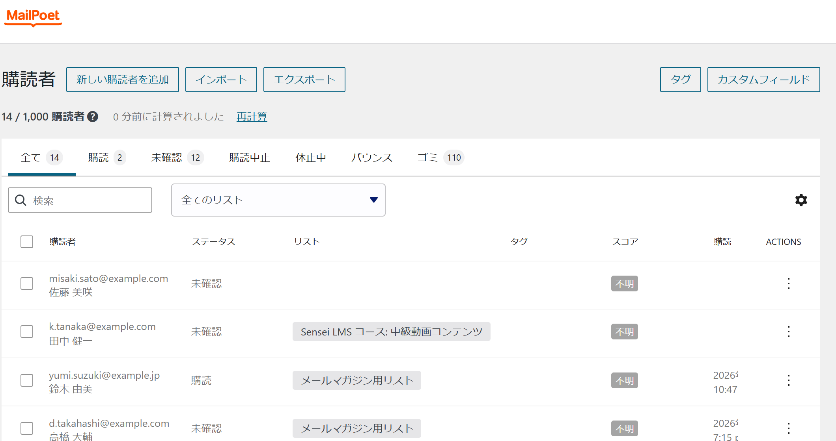Open subscriber yumi.suzuki@example.jp

[104, 376]
